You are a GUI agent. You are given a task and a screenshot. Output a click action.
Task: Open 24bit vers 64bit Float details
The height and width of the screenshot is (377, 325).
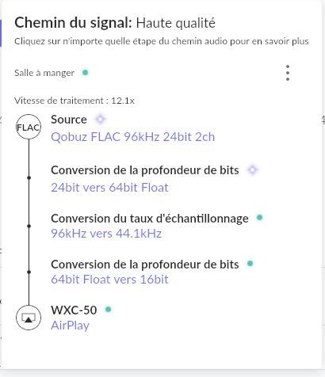(x=109, y=188)
